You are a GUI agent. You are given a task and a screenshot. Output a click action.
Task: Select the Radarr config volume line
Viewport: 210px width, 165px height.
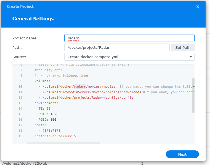[x=86, y=98]
